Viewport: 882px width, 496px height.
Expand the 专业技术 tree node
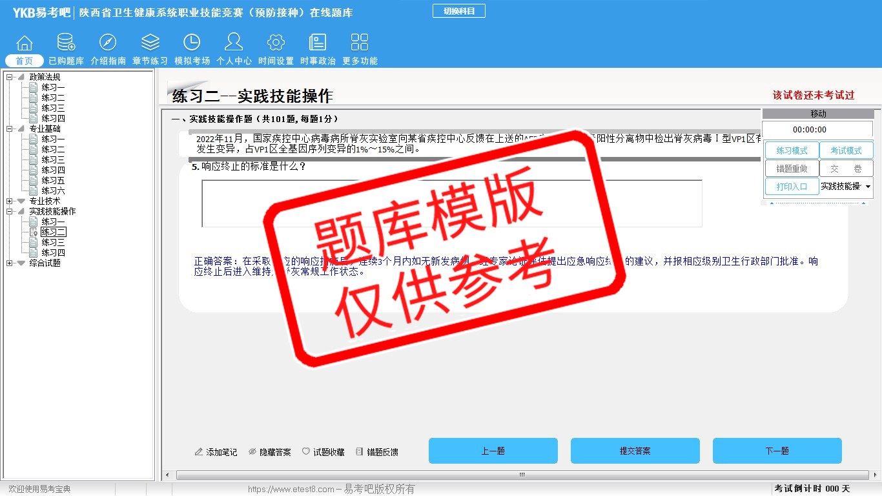[x=9, y=201]
